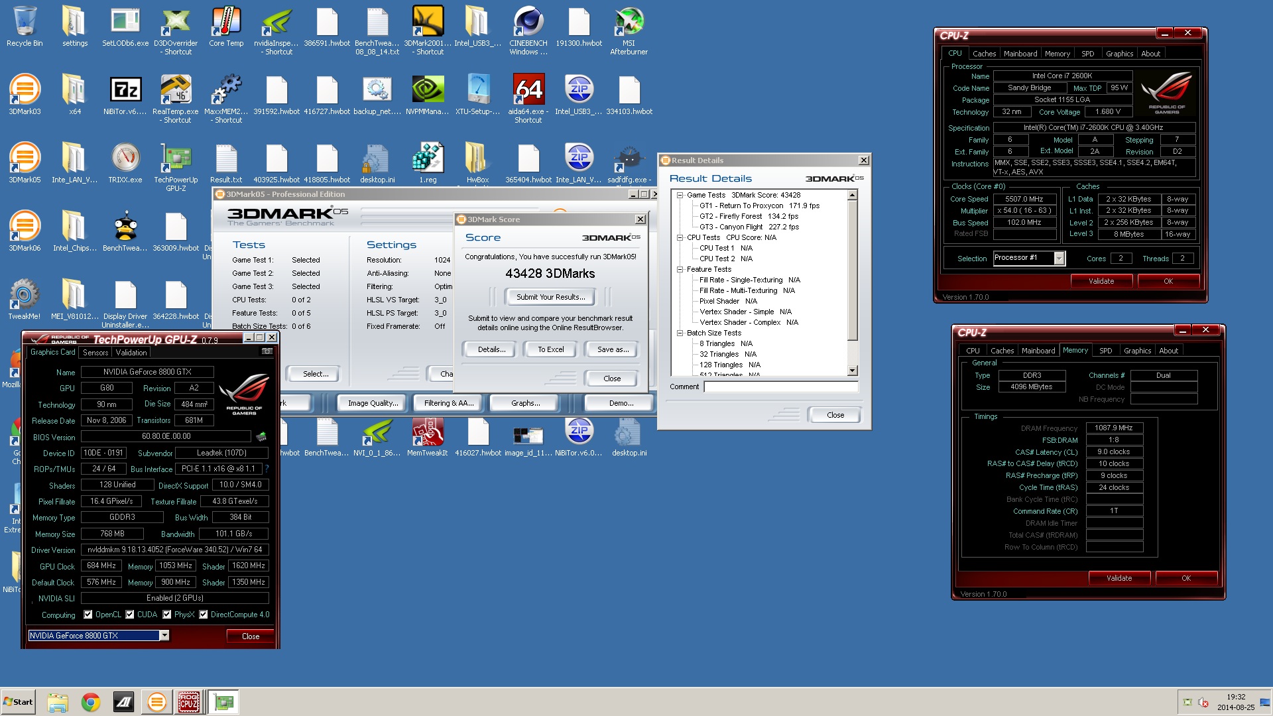Collapse the Batch Size Tests tree node

(x=680, y=333)
